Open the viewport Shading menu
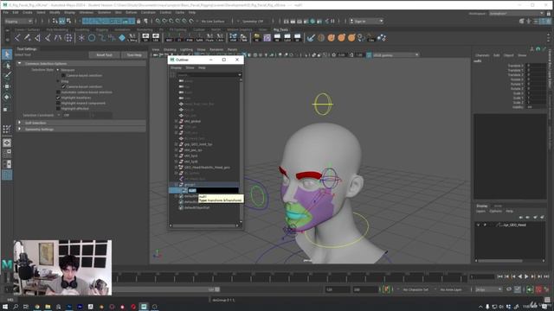This screenshot has height=311, width=554. click(170, 50)
